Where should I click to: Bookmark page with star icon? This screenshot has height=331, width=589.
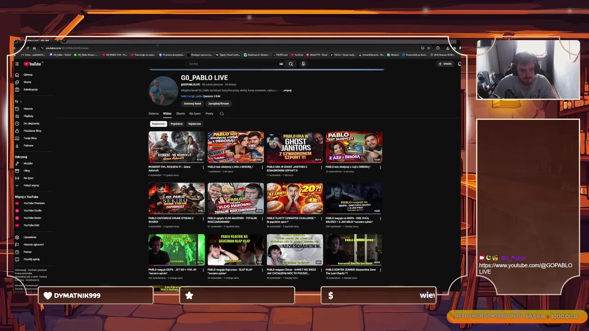428,48
